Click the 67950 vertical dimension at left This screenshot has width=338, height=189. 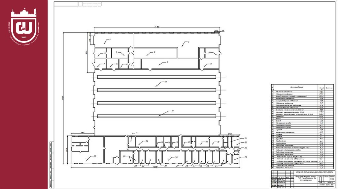click(63, 98)
